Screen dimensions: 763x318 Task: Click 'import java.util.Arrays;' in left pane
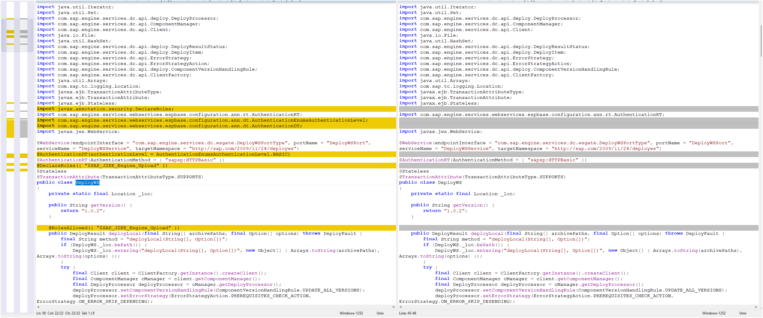click(72, 80)
